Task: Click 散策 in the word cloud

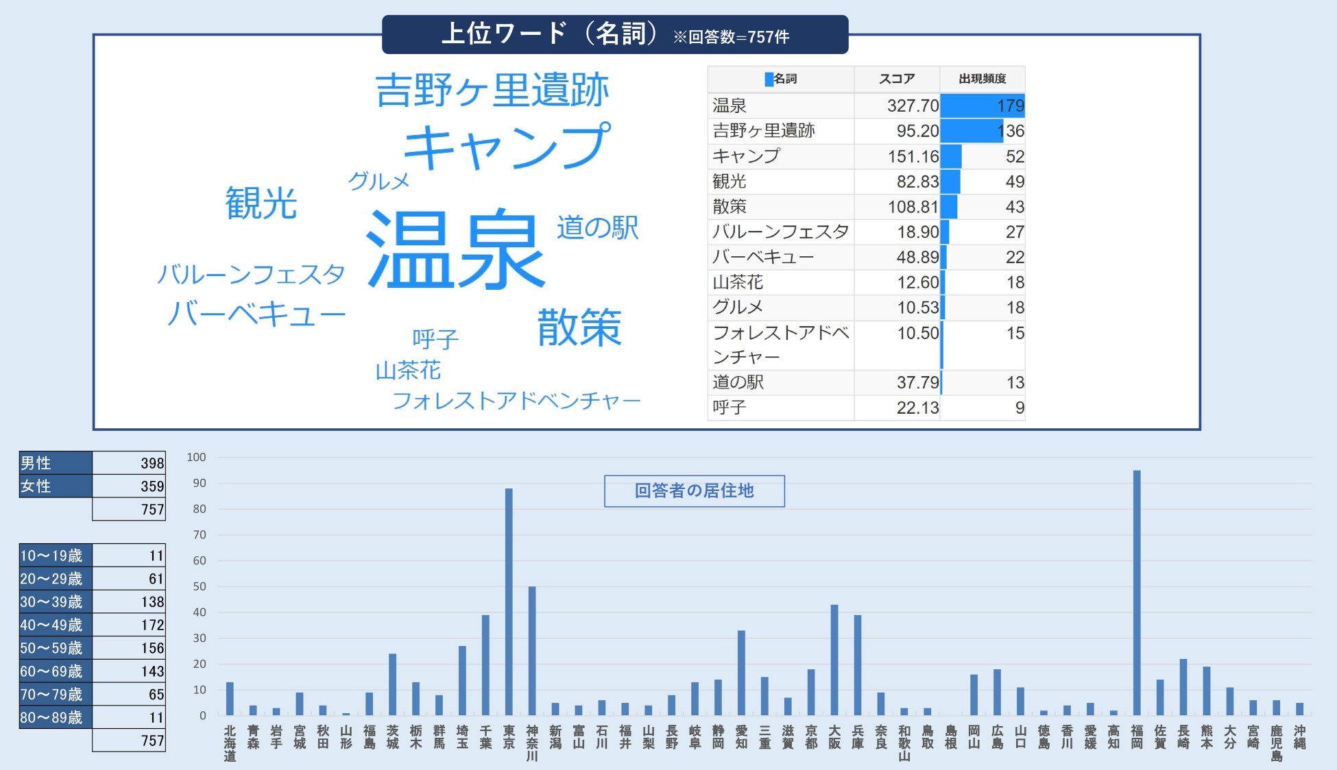Action: coord(579,327)
